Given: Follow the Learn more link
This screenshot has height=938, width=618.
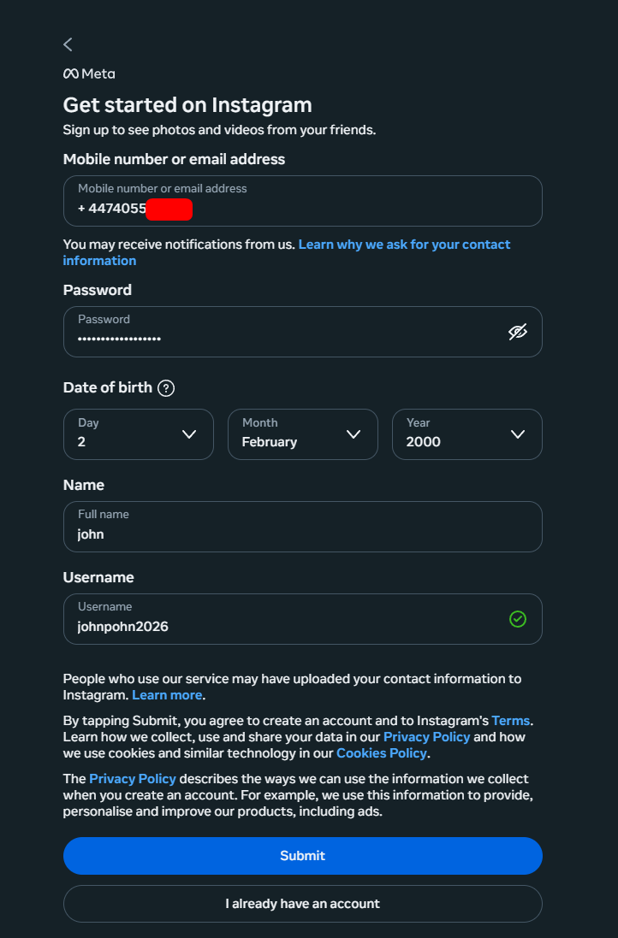Looking at the screenshot, I should coord(167,695).
